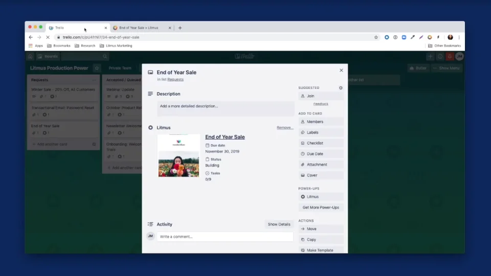The width and height of the screenshot is (491, 276).
Task: Click the Litmus power-up button
Action: [321, 197]
